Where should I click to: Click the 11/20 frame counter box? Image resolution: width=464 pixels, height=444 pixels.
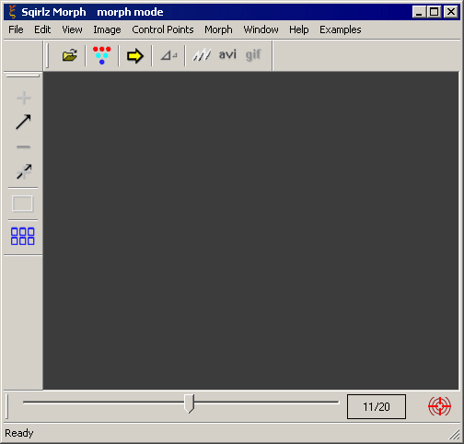click(x=377, y=406)
